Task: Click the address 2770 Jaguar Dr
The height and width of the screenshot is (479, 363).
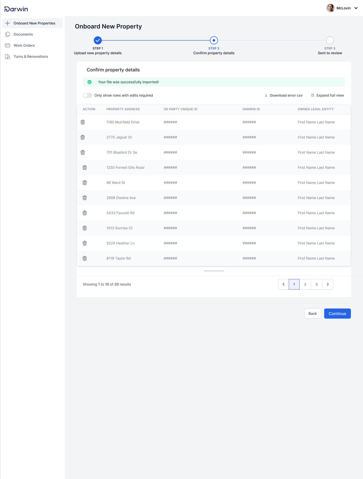Action: point(119,137)
